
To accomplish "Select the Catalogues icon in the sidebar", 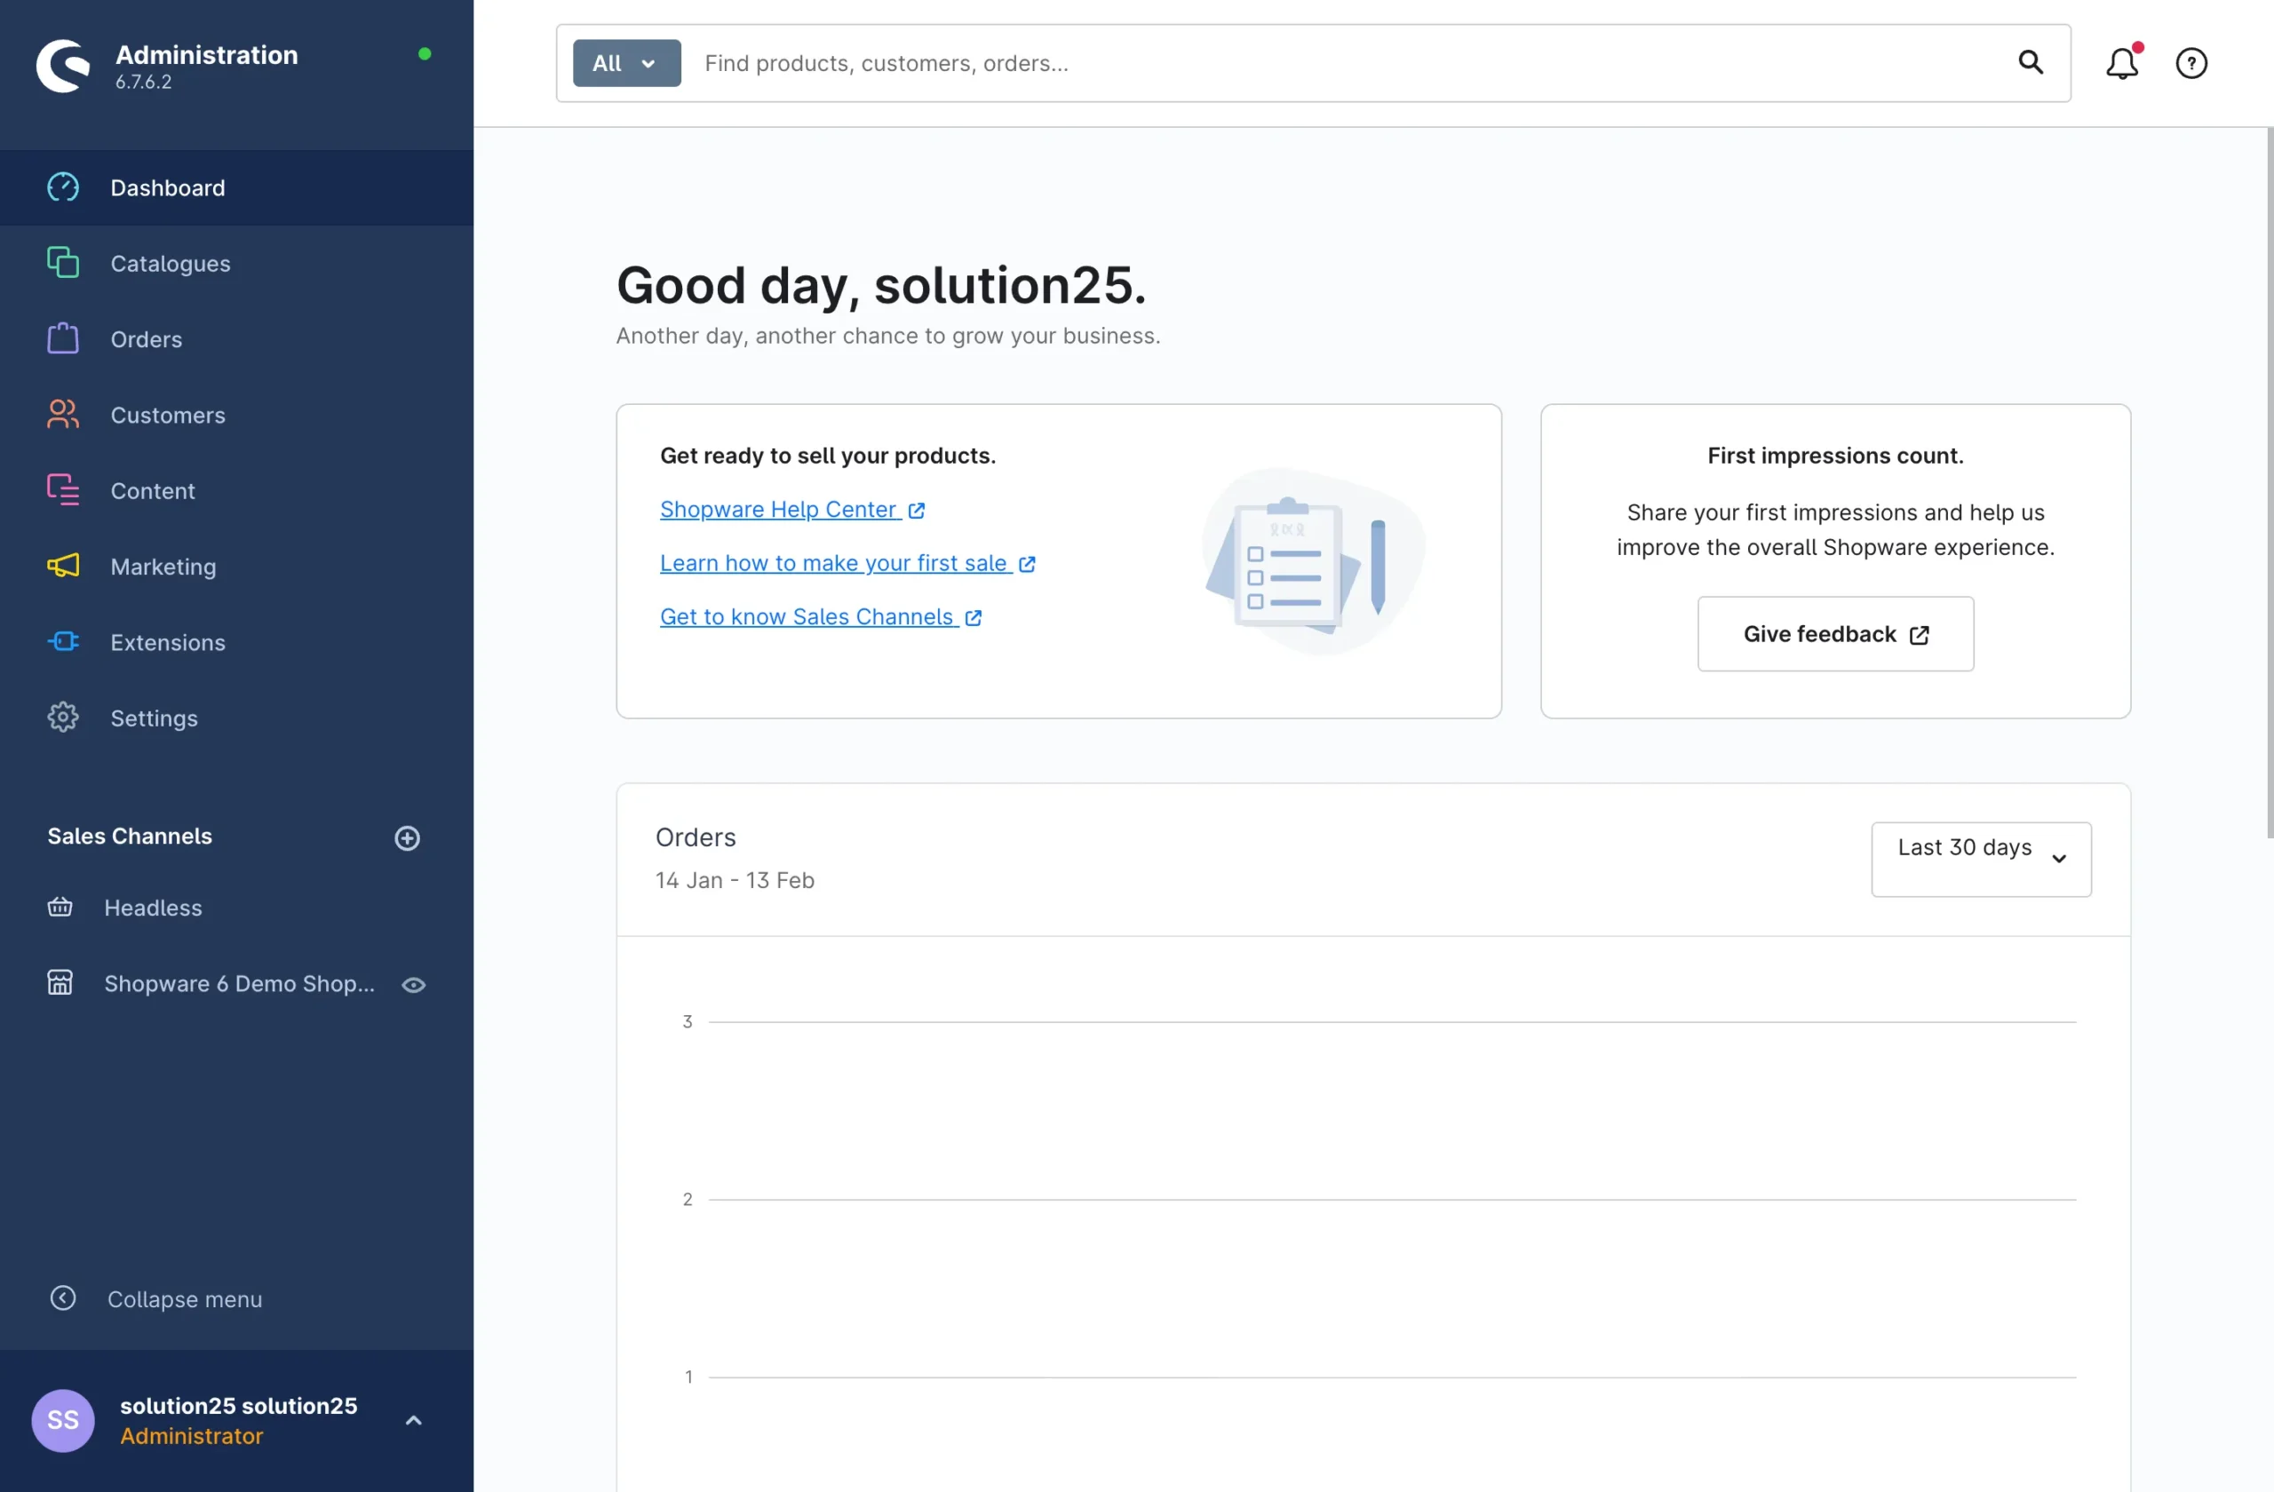I will click(x=62, y=263).
